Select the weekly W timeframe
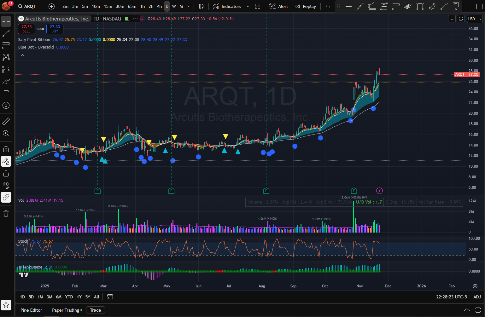The height and width of the screenshot is (317, 485). point(174,6)
